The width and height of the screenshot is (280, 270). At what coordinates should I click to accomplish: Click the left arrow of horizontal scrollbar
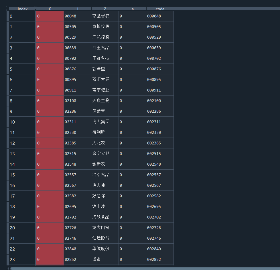(x=8, y=268)
